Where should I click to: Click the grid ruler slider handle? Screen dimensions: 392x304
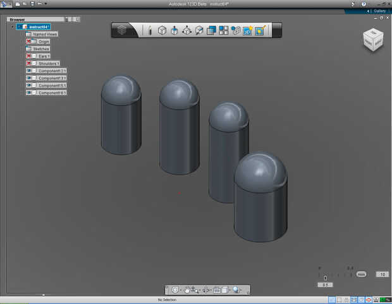tap(325, 278)
